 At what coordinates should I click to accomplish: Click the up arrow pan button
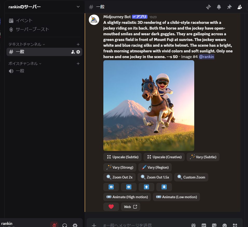click(x=146, y=187)
